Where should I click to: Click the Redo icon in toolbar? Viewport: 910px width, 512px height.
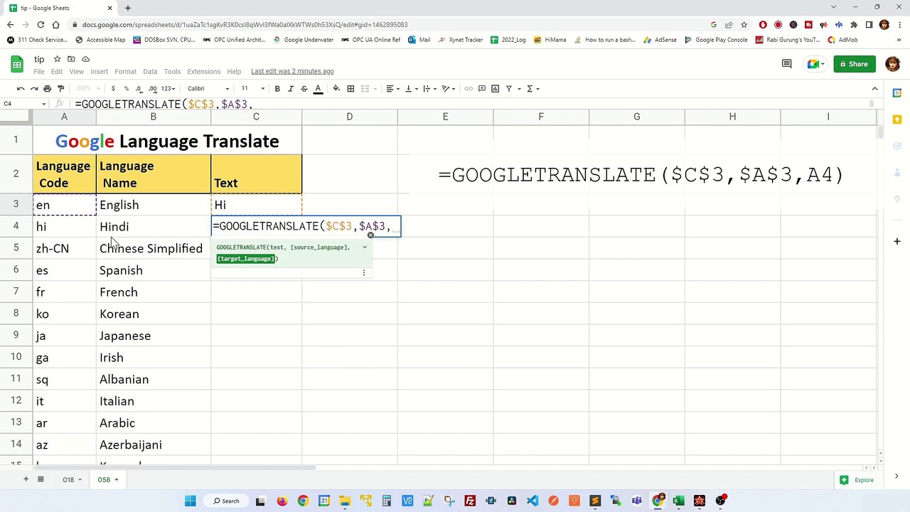[x=34, y=89]
